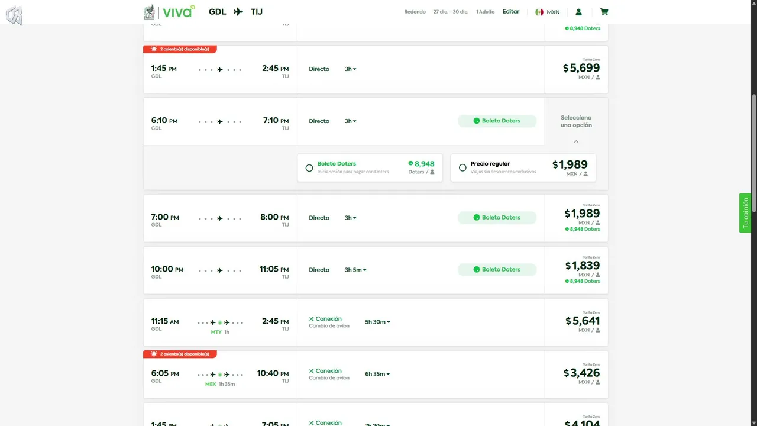Click the Doters smiley icon in 7:00 PM Boleto Doters badge
The height and width of the screenshot is (426, 757).
476,217
